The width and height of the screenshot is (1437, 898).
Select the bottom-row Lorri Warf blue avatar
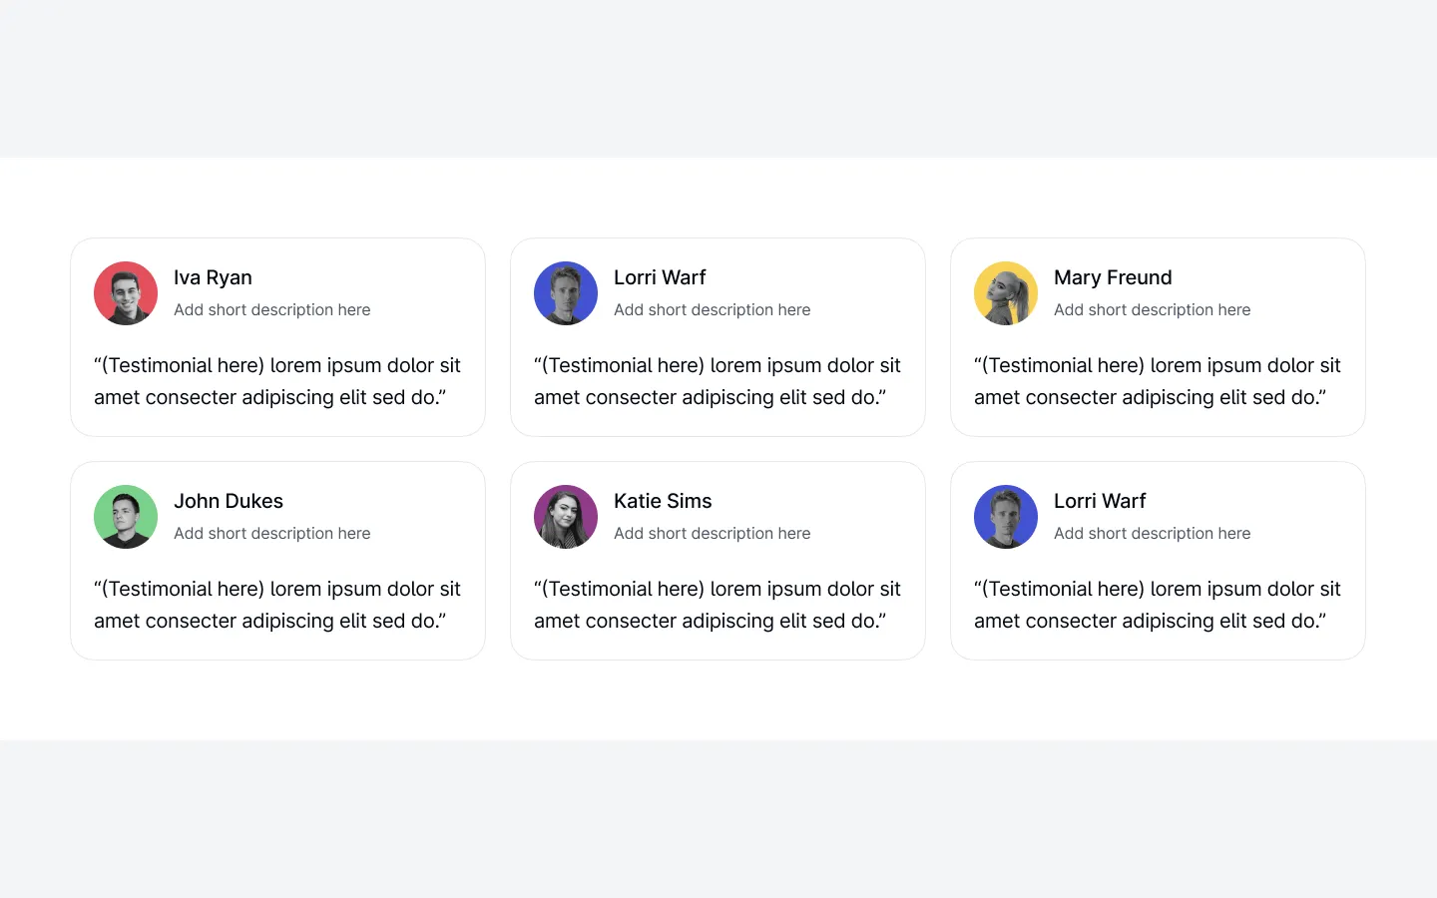click(x=1006, y=517)
